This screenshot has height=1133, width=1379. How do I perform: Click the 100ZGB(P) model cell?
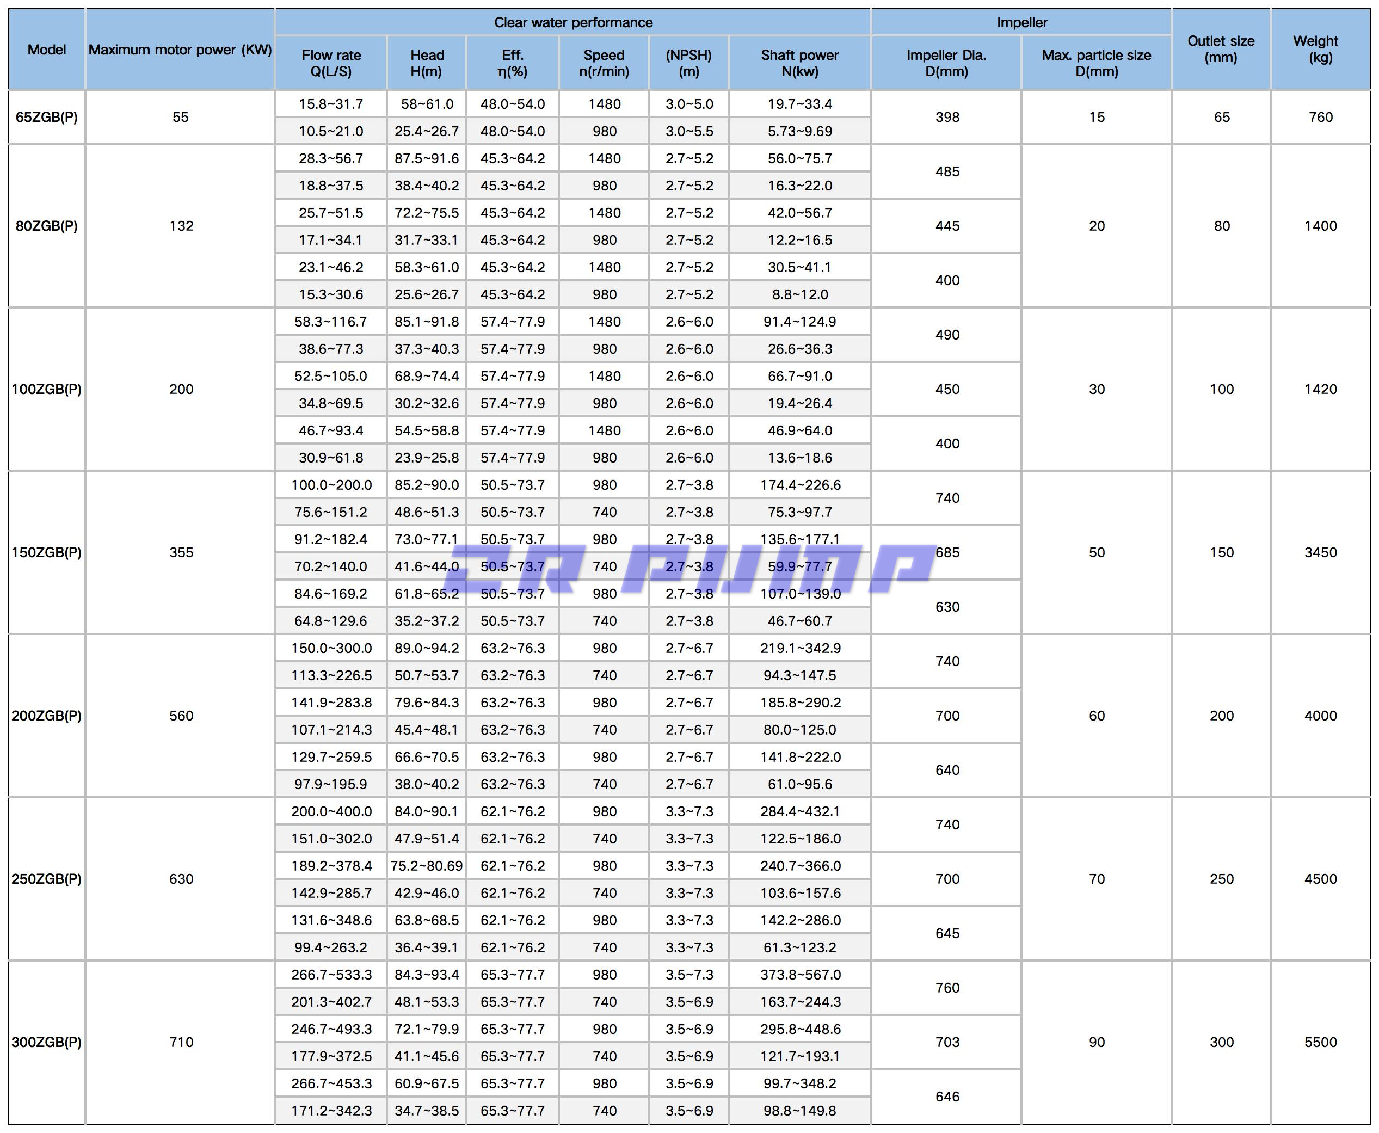click(46, 389)
